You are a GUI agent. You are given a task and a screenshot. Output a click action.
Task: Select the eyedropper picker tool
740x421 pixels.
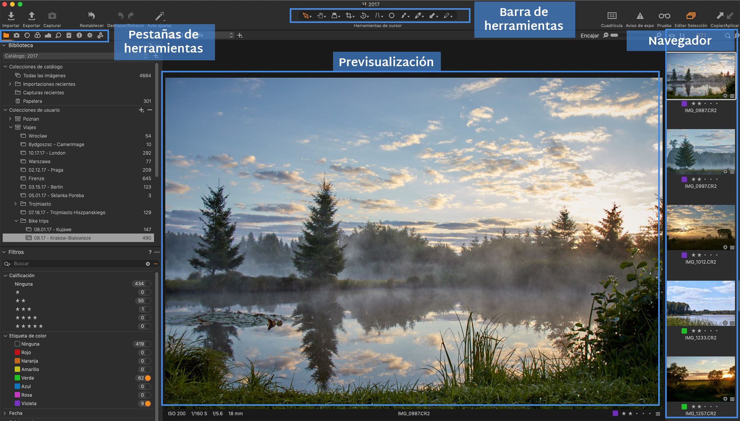coord(419,16)
